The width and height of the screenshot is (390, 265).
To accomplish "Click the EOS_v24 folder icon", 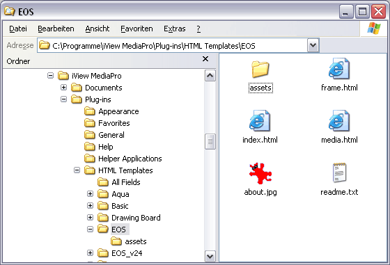I will (x=103, y=253).
